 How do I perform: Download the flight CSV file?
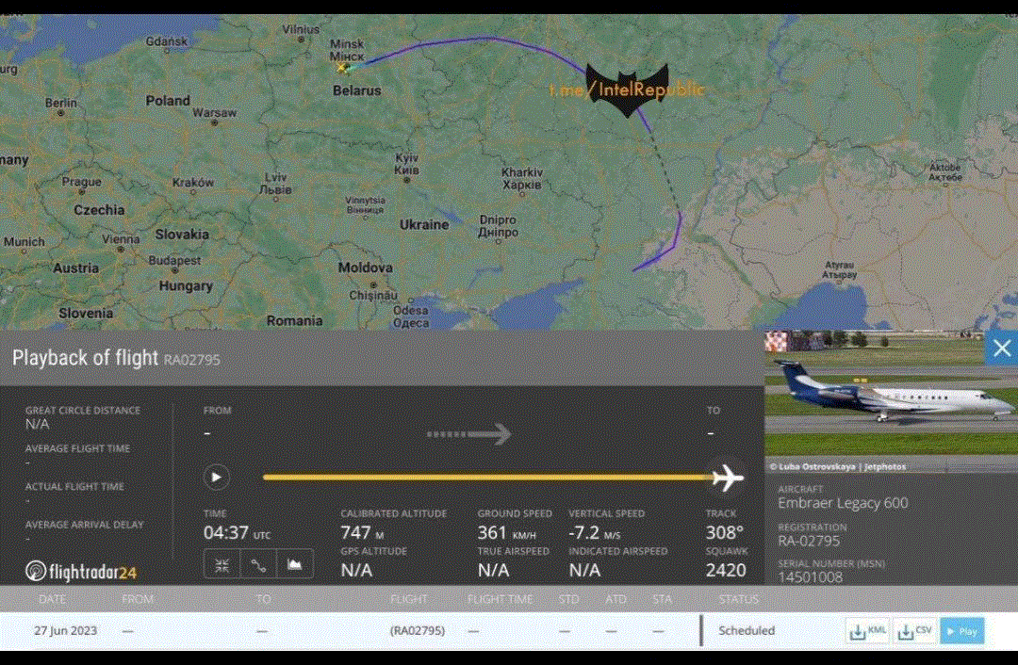[913, 631]
